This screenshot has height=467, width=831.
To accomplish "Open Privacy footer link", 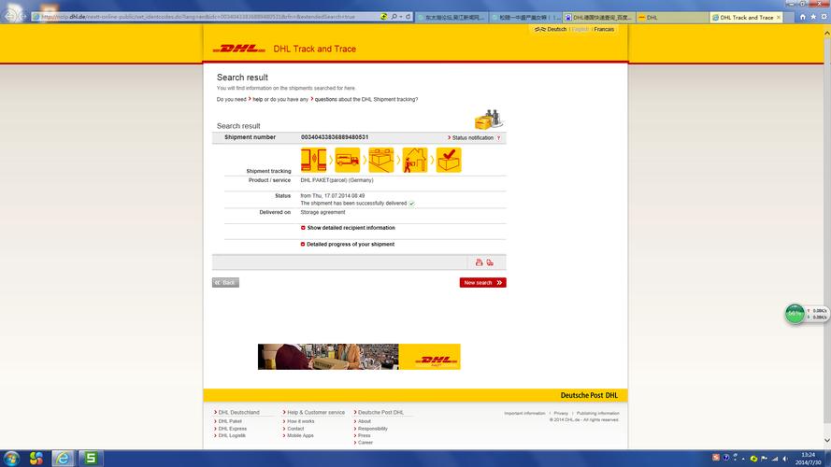I will tap(561, 413).
